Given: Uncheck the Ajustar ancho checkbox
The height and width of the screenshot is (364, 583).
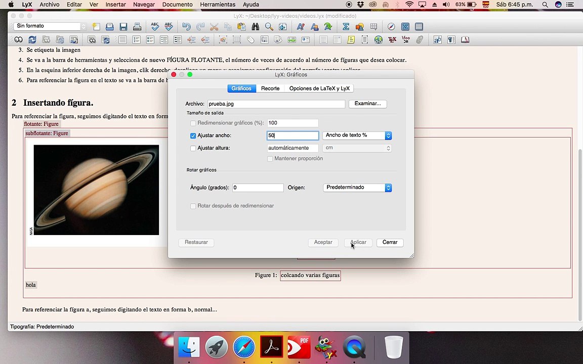Looking at the screenshot, I should 193,135.
